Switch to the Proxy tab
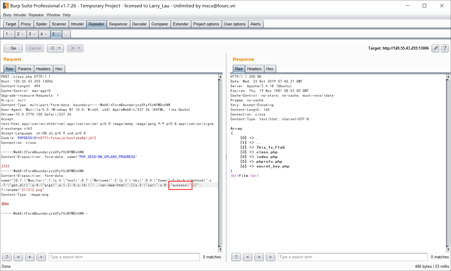 (26, 24)
